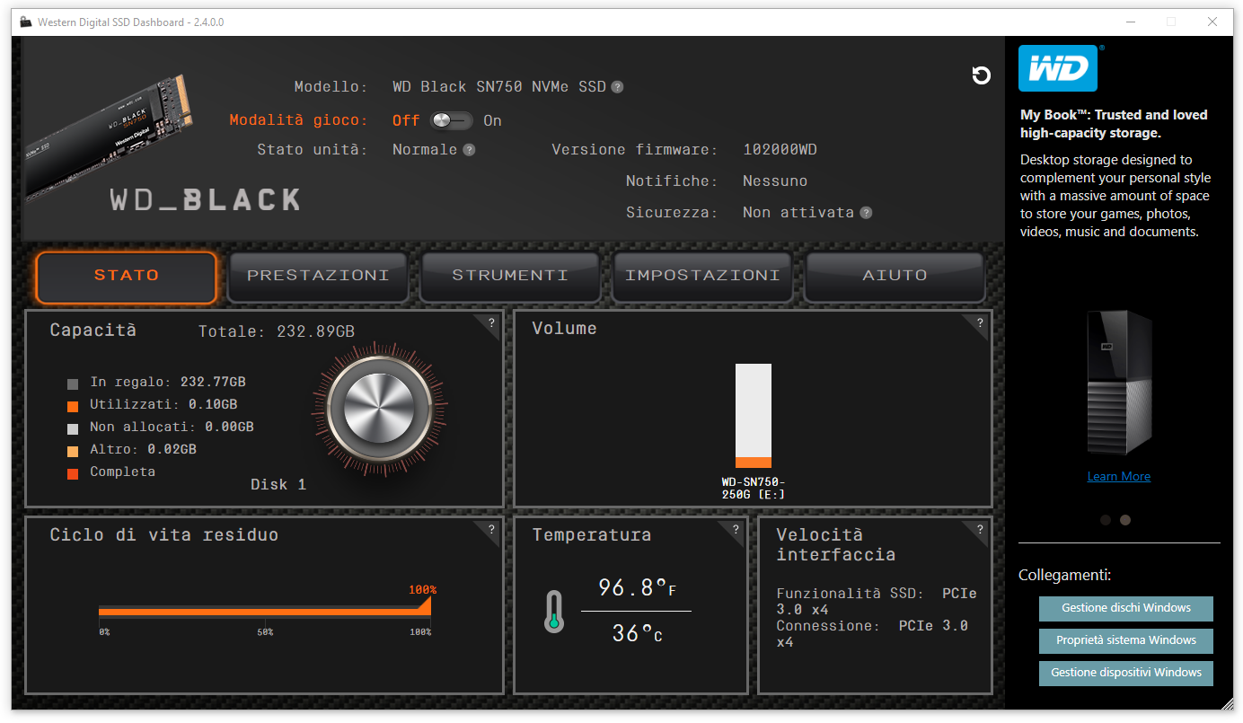
Task: Toggle the Modalità gioco switch
Action: click(x=451, y=120)
